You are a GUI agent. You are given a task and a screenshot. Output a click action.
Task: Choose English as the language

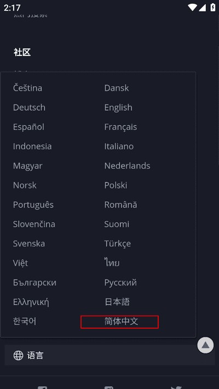coord(118,108)
